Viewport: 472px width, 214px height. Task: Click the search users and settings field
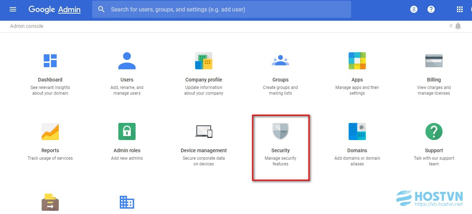coord(222,9)
